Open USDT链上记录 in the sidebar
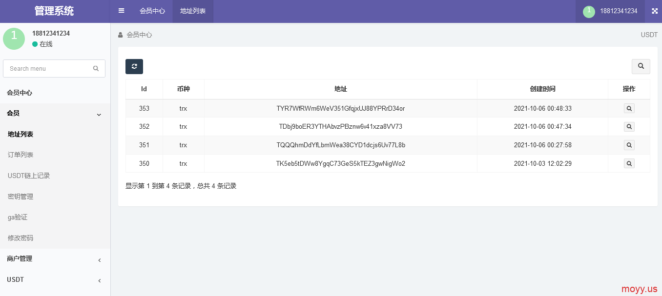 pyautogui.click(x=29, y=176)
